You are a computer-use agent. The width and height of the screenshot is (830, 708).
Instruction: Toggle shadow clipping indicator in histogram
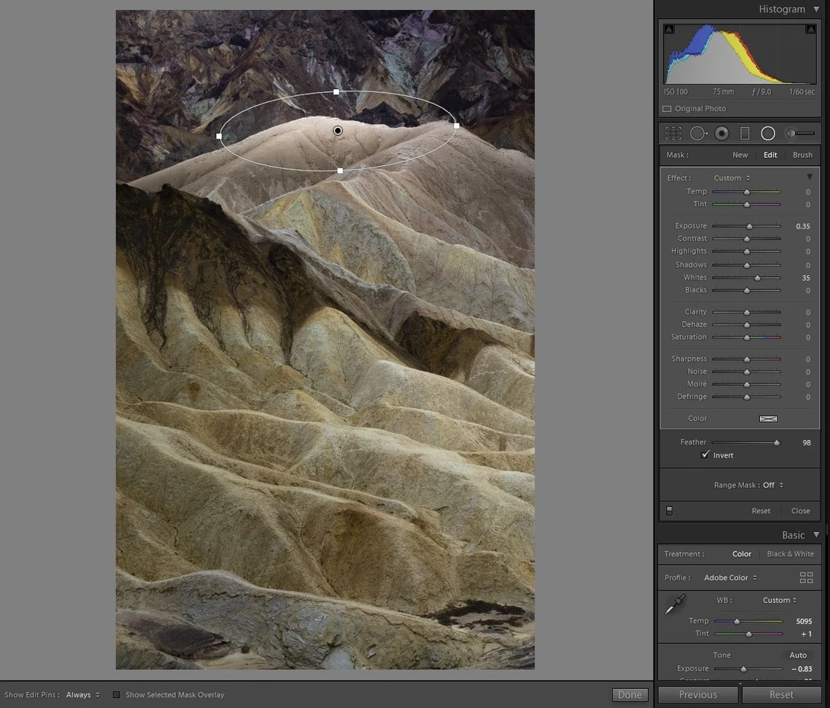click(669, 29)
